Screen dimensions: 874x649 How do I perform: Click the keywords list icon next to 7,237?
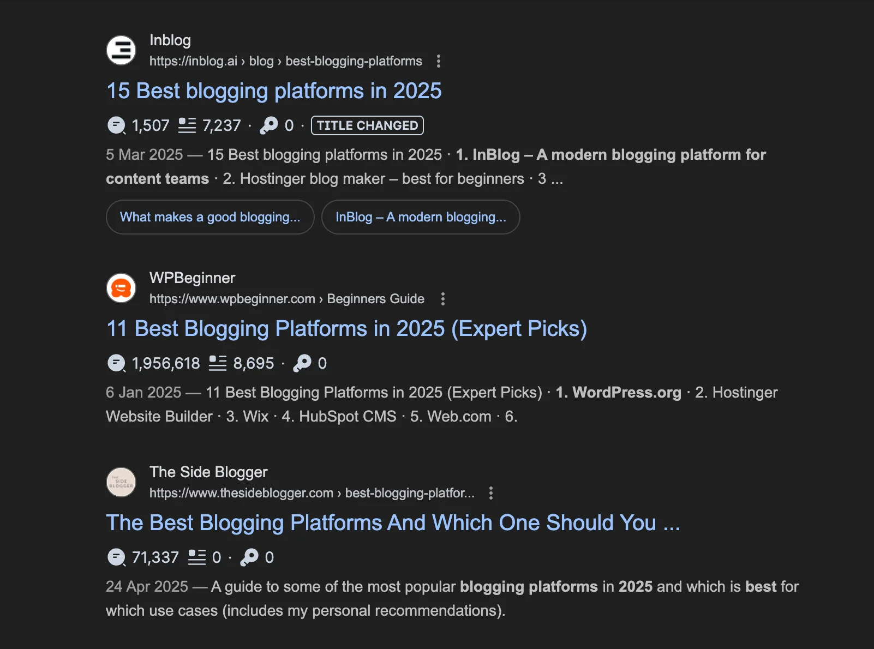point(187,125)
